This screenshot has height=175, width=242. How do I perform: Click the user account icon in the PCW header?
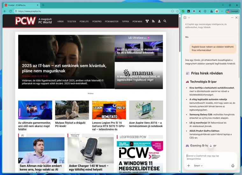point(159,21)
